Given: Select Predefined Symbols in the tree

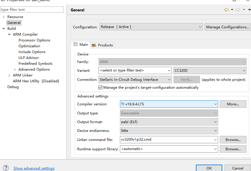Looking at the screenshot, I should pos(35,64).
